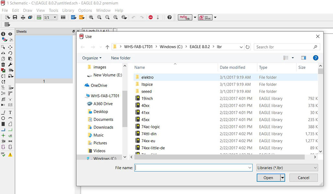Expand the design link dropdown arrow
This screenshot has height=194, width=333.
tap(195, 17)
